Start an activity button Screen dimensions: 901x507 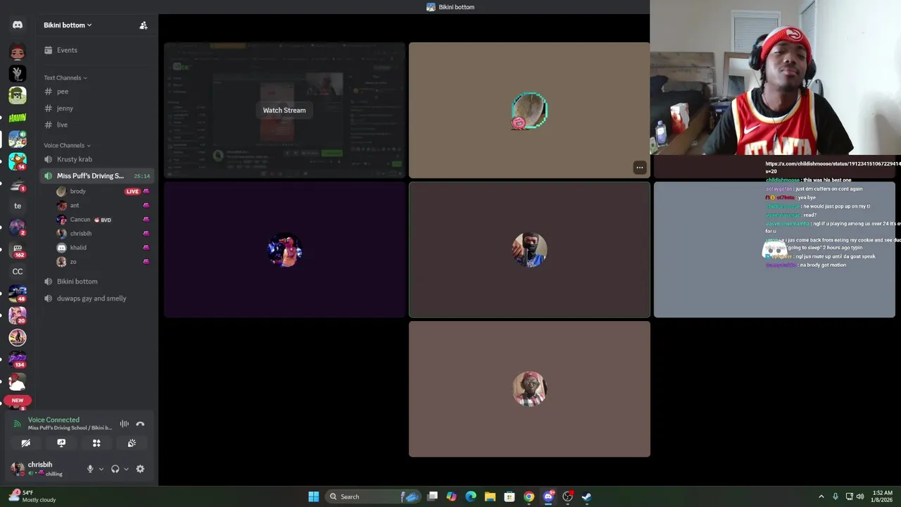click(96, 443)
